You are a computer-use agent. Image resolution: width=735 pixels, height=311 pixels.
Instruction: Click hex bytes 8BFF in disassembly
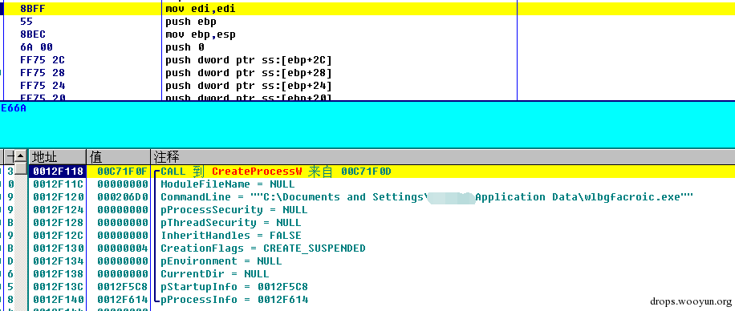[33, 9]
